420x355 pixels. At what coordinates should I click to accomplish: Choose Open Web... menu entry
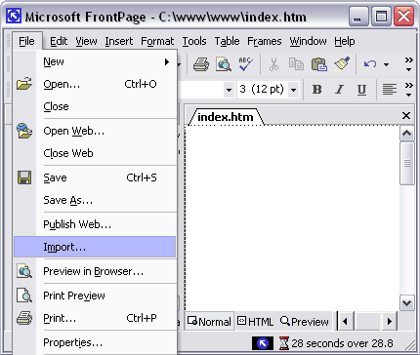(x=95, y=131)
